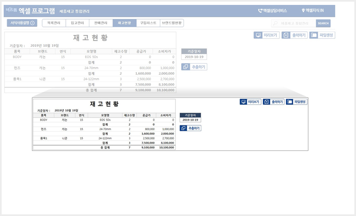
Task: Click the 미리보기 icon in the enlarged inset
Action: pyautogui.click(x=243, y=102)
